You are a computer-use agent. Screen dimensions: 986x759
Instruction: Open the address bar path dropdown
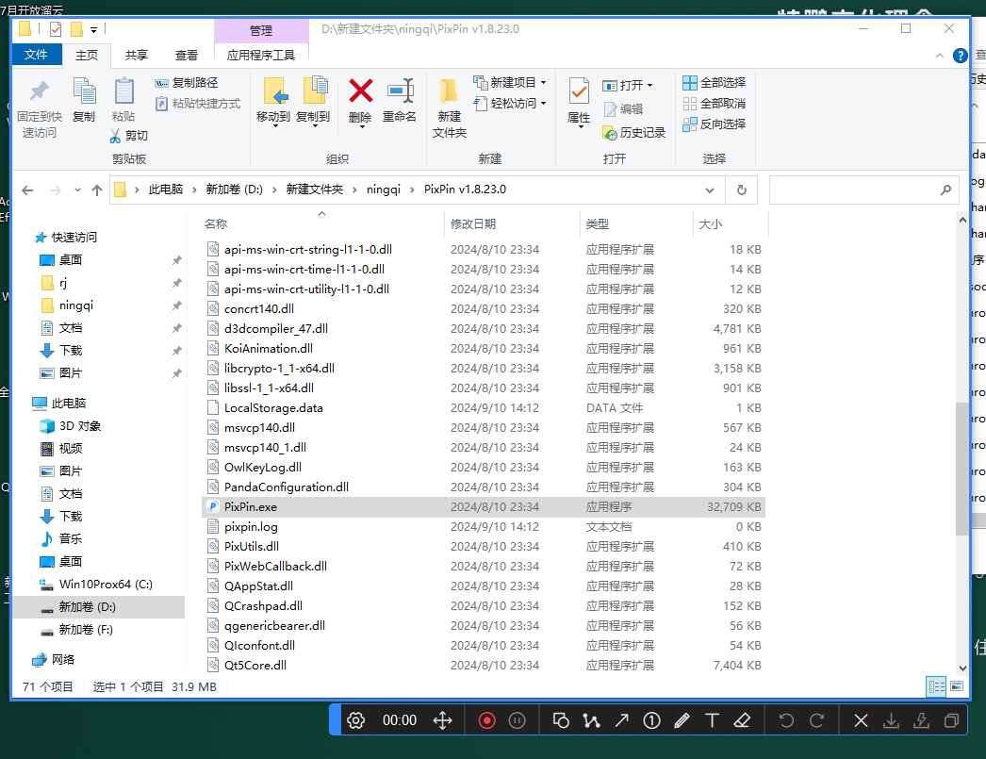coord(710,190)
